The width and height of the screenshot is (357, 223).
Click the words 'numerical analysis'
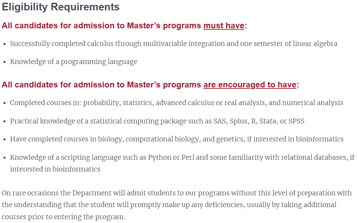pos(312,103)
